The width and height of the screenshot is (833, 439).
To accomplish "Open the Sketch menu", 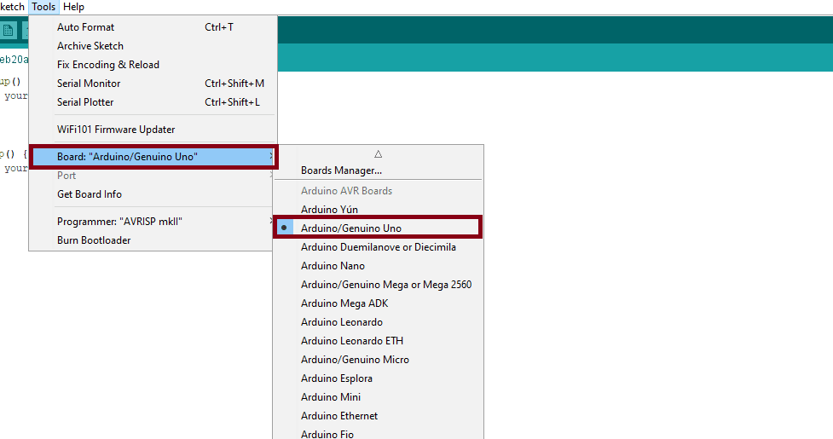I will [12, 7].
